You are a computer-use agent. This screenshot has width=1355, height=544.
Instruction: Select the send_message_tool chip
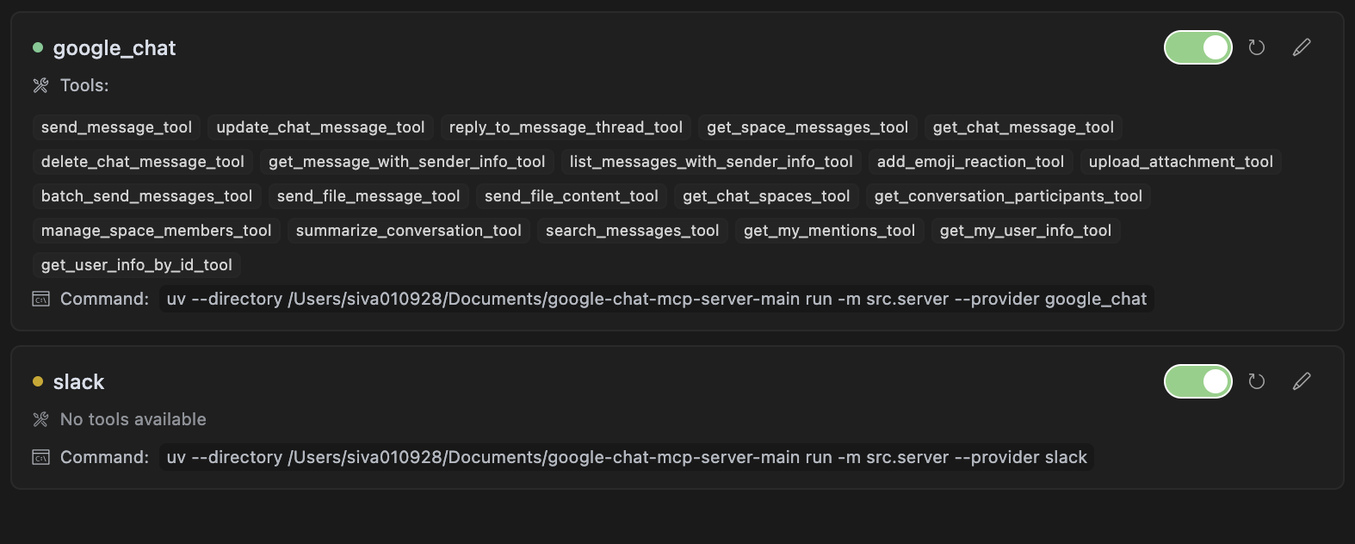(x=116, y=127)
